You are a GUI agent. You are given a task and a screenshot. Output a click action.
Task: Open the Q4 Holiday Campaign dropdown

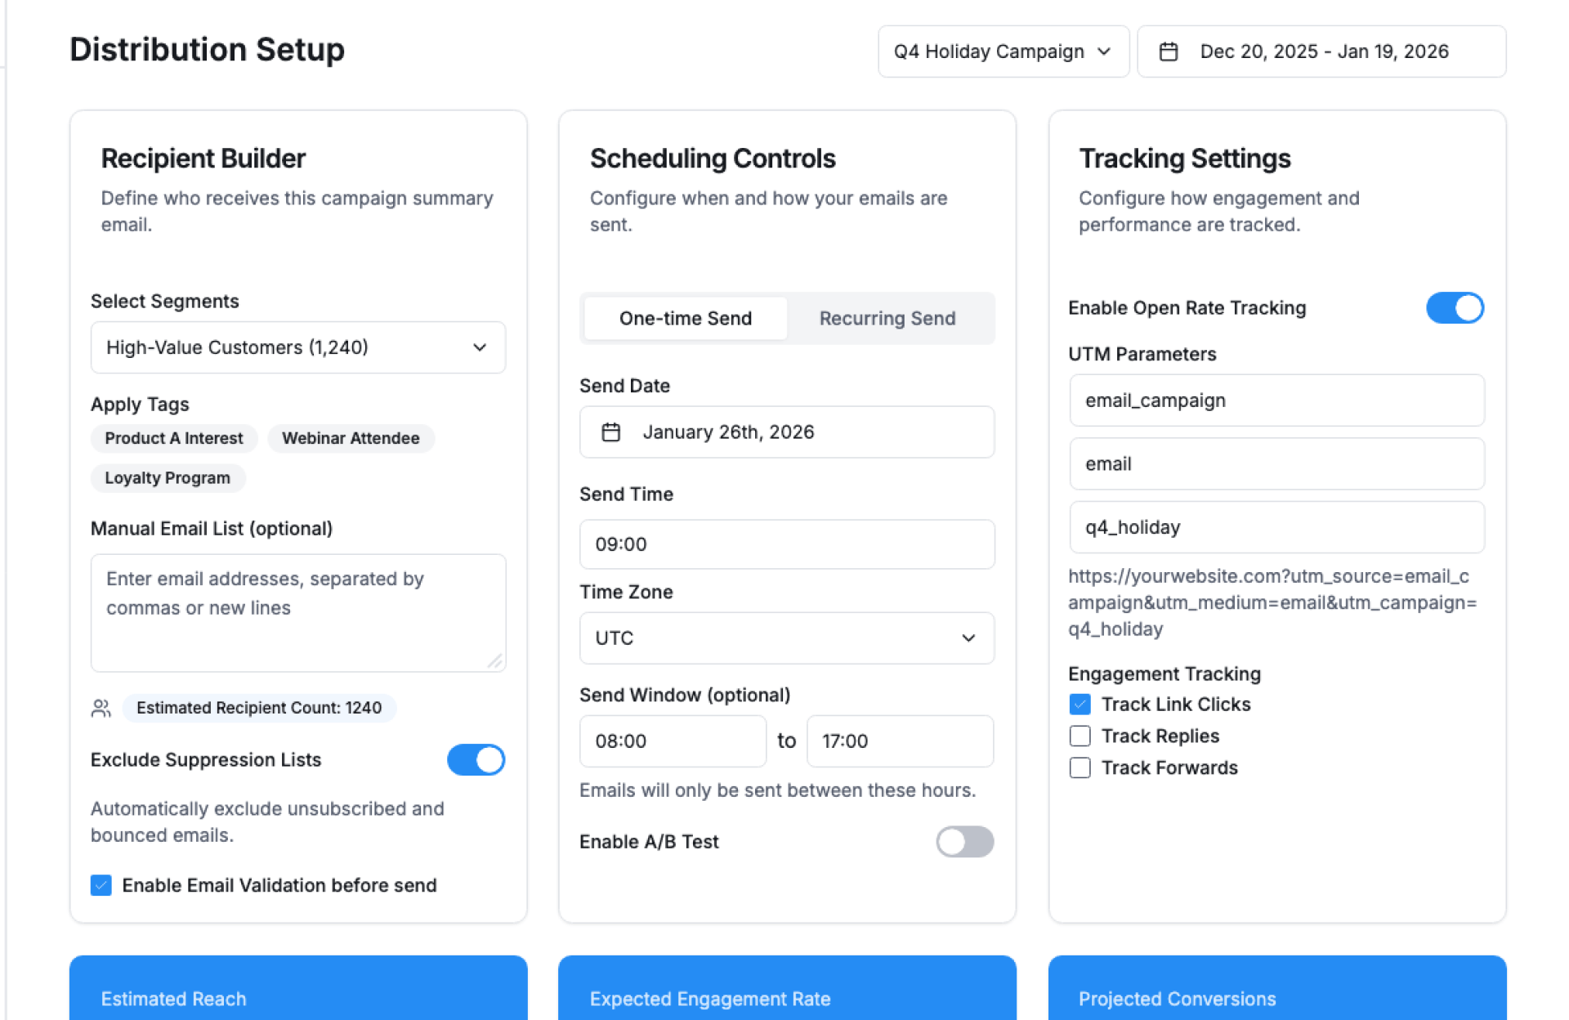point(1003,51)
